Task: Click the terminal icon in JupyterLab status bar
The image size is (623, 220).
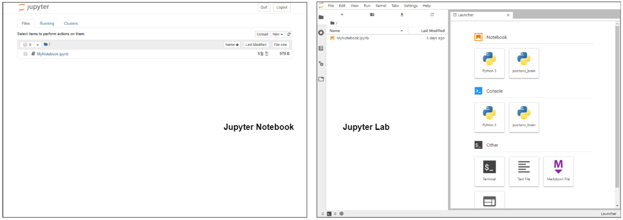Action: click(329, 214)
